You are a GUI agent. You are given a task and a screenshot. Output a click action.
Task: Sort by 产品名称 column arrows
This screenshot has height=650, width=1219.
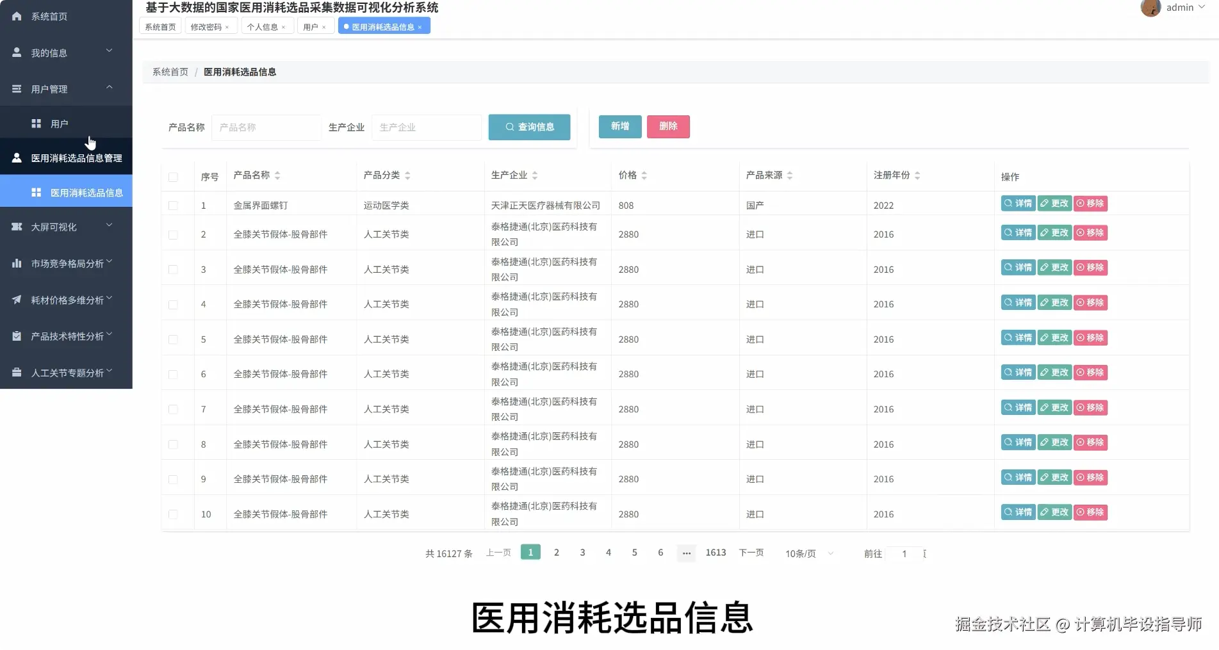click(x=277, y=175)
